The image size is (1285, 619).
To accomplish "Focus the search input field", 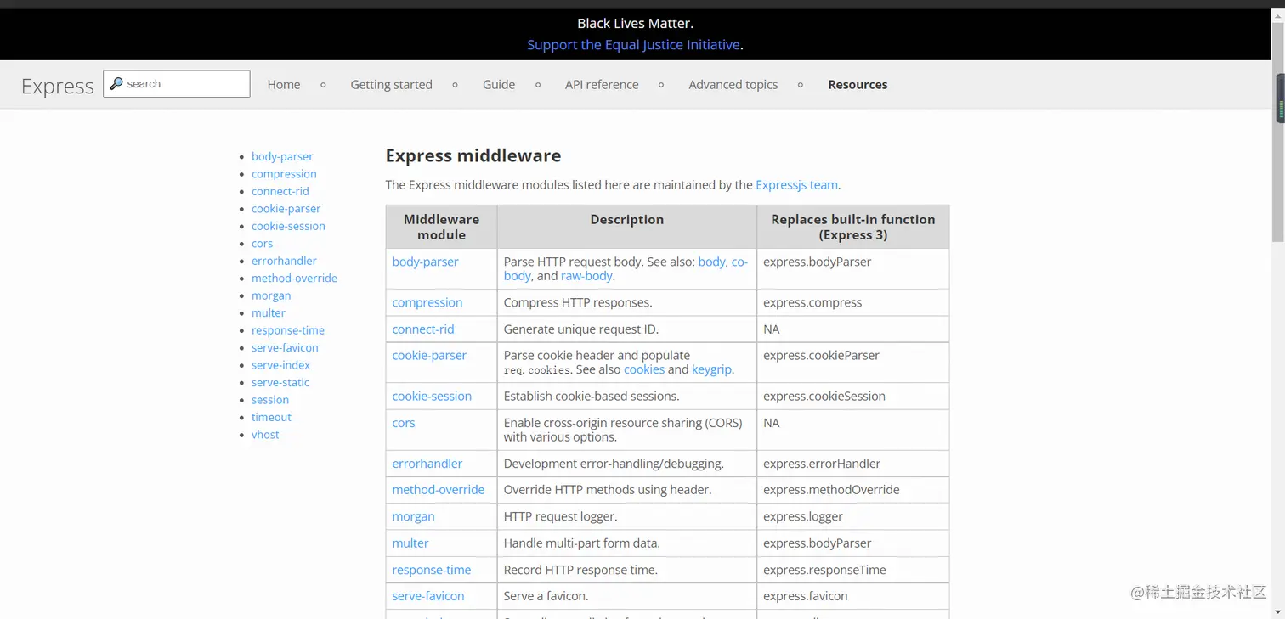I will (177, 83).
